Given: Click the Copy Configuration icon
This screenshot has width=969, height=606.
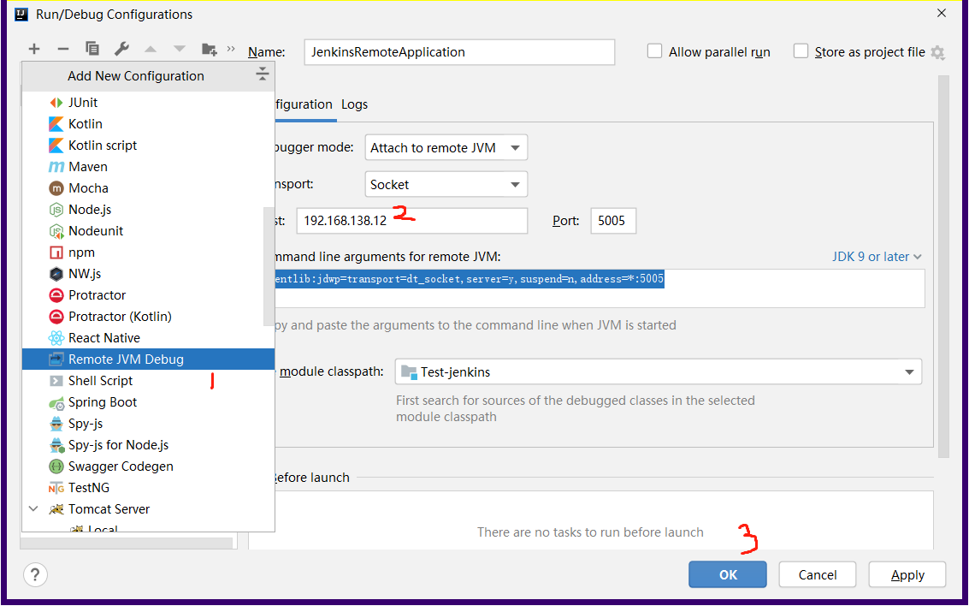Looking at the screenshot, I should [x=92, y=49].
